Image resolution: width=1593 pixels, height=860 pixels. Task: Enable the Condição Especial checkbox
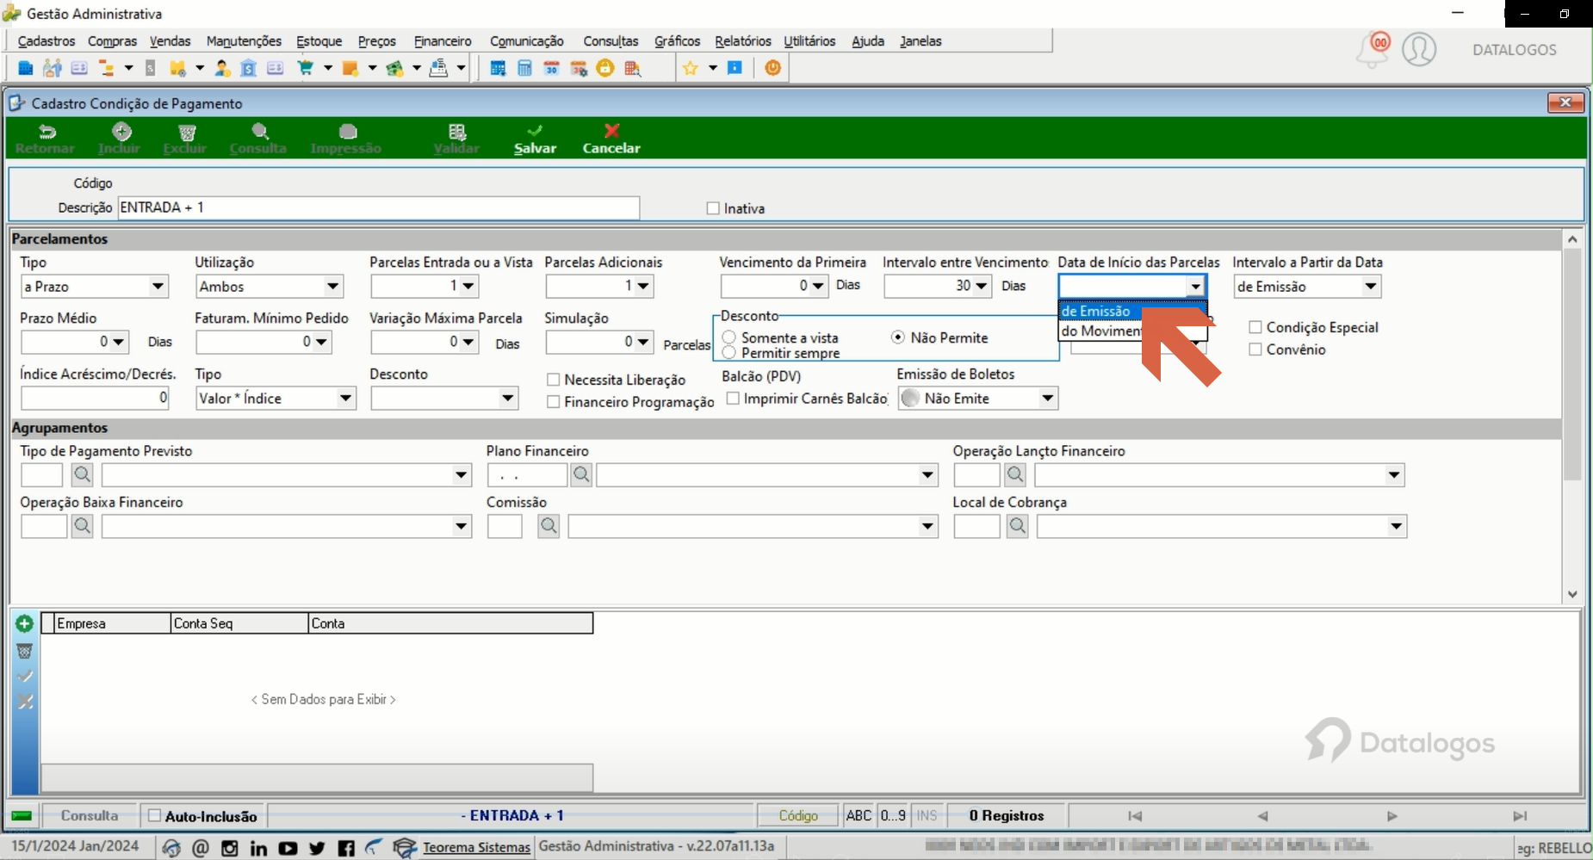point(1255,327)
